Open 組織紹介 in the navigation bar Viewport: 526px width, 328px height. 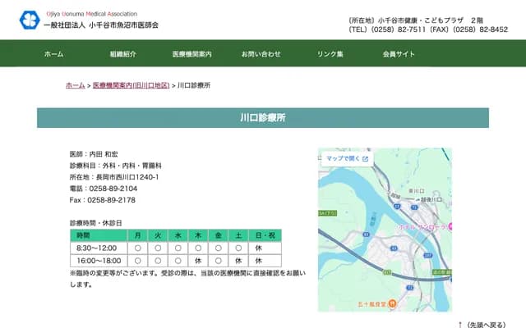(122, 53)
